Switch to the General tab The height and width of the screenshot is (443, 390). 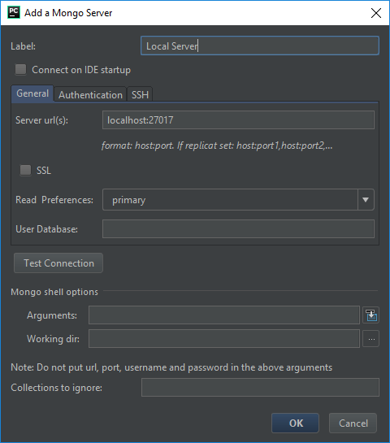[x=32, y=93]
